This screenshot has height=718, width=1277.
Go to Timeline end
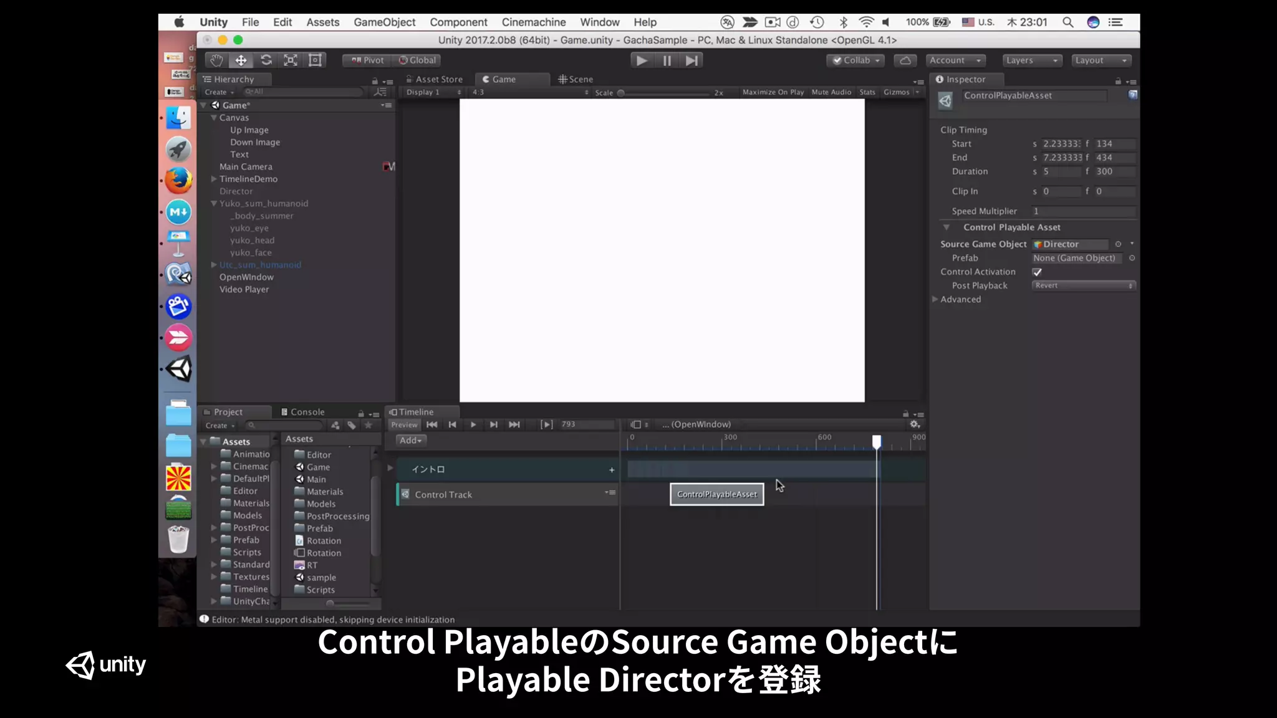click(x=514, y=424)
